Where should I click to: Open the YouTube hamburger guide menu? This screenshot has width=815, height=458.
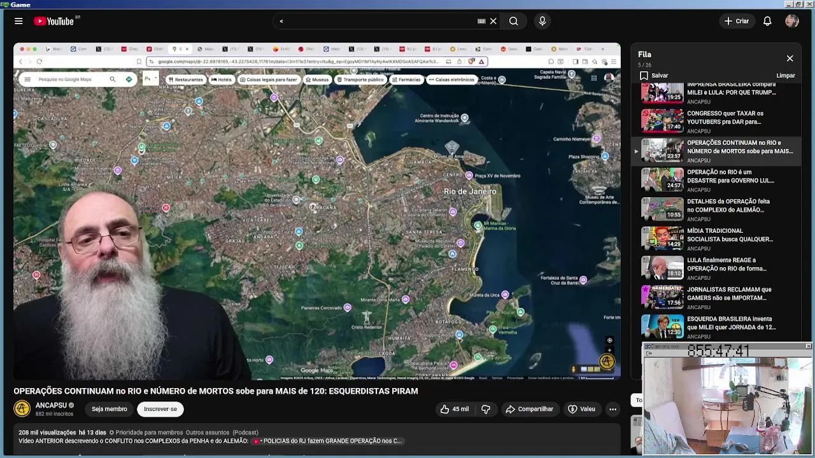coord(18,21)
